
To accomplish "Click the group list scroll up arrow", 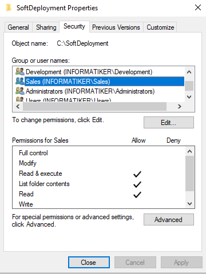I will tap(189, 72).
